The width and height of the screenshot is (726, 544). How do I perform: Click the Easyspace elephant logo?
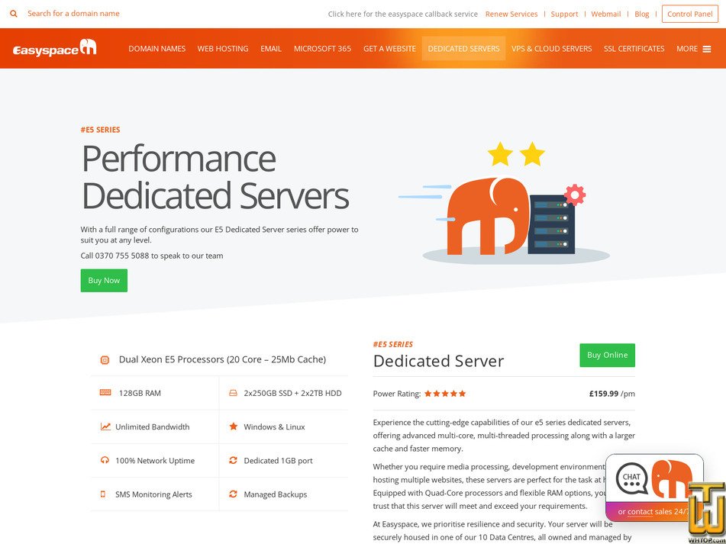click(x=55, y=48)
